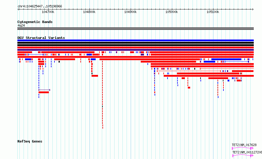Click the 104900k ruler tick label
This screenshot has width=262, height=159.
coord(130,12)
